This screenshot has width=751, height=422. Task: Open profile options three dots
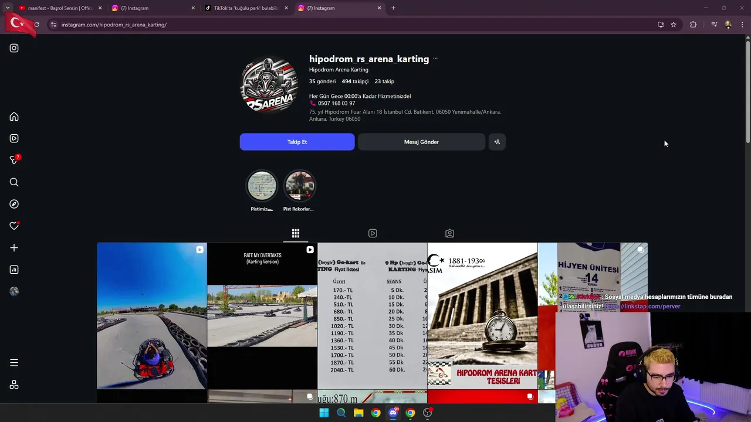click(435, 59)
